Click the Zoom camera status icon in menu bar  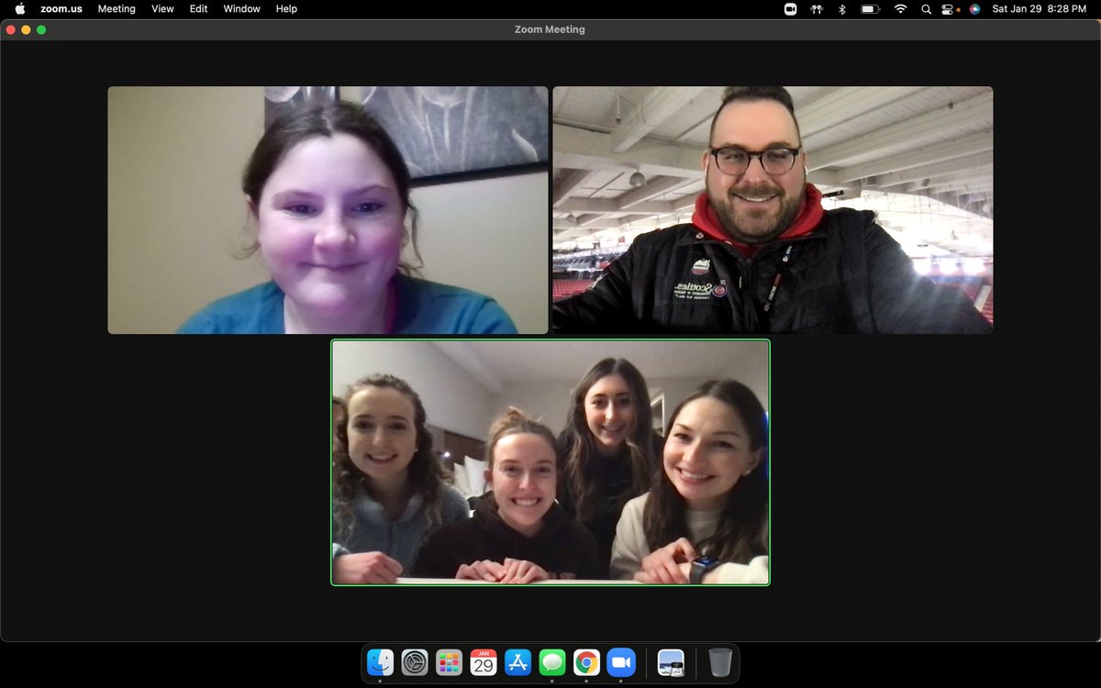point(790,8)
